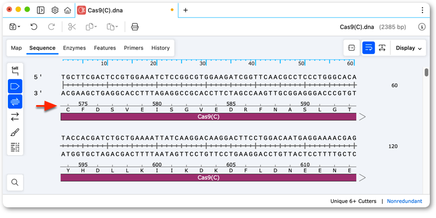Screen dimensions: 436x218
Task: Expand the Display dropdown
Action: [x=409, y=48]
